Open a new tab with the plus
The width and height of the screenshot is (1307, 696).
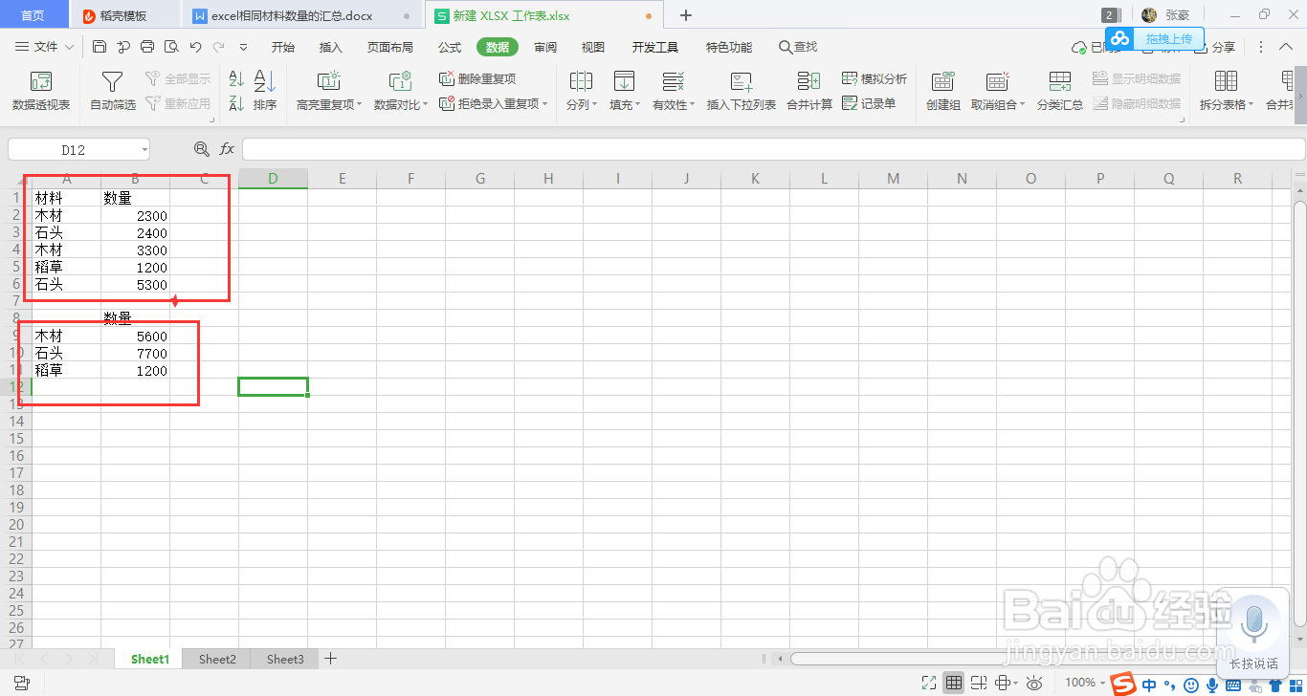point(686,15)
